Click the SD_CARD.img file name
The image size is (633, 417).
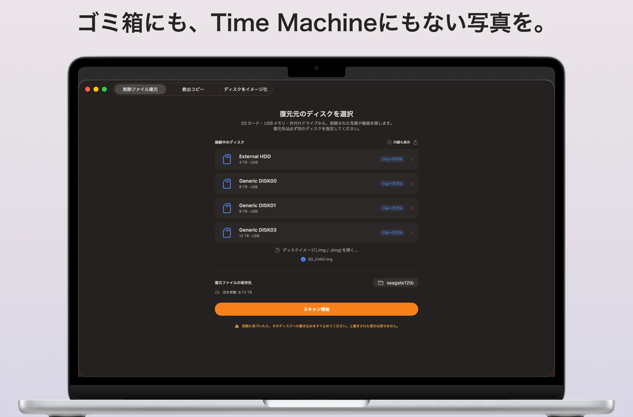point(320,259)
